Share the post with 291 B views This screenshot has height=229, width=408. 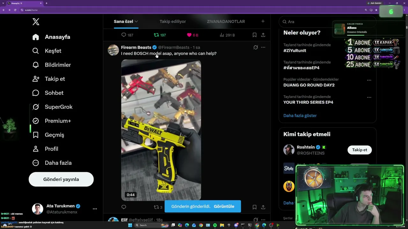click(263, 35)
